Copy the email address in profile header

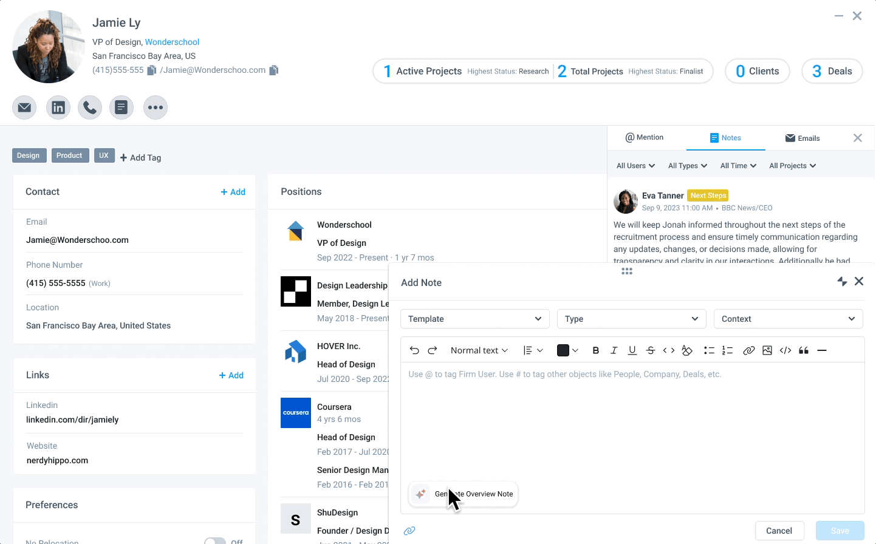coord(274,70)
